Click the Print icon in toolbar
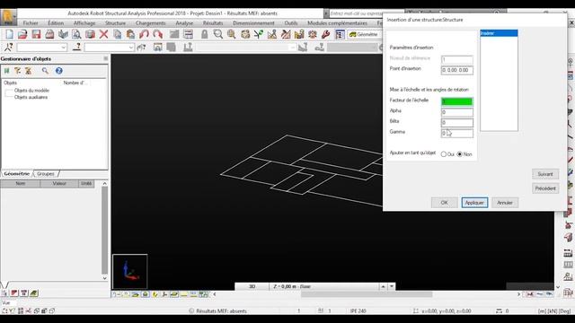 click(49, 34)
